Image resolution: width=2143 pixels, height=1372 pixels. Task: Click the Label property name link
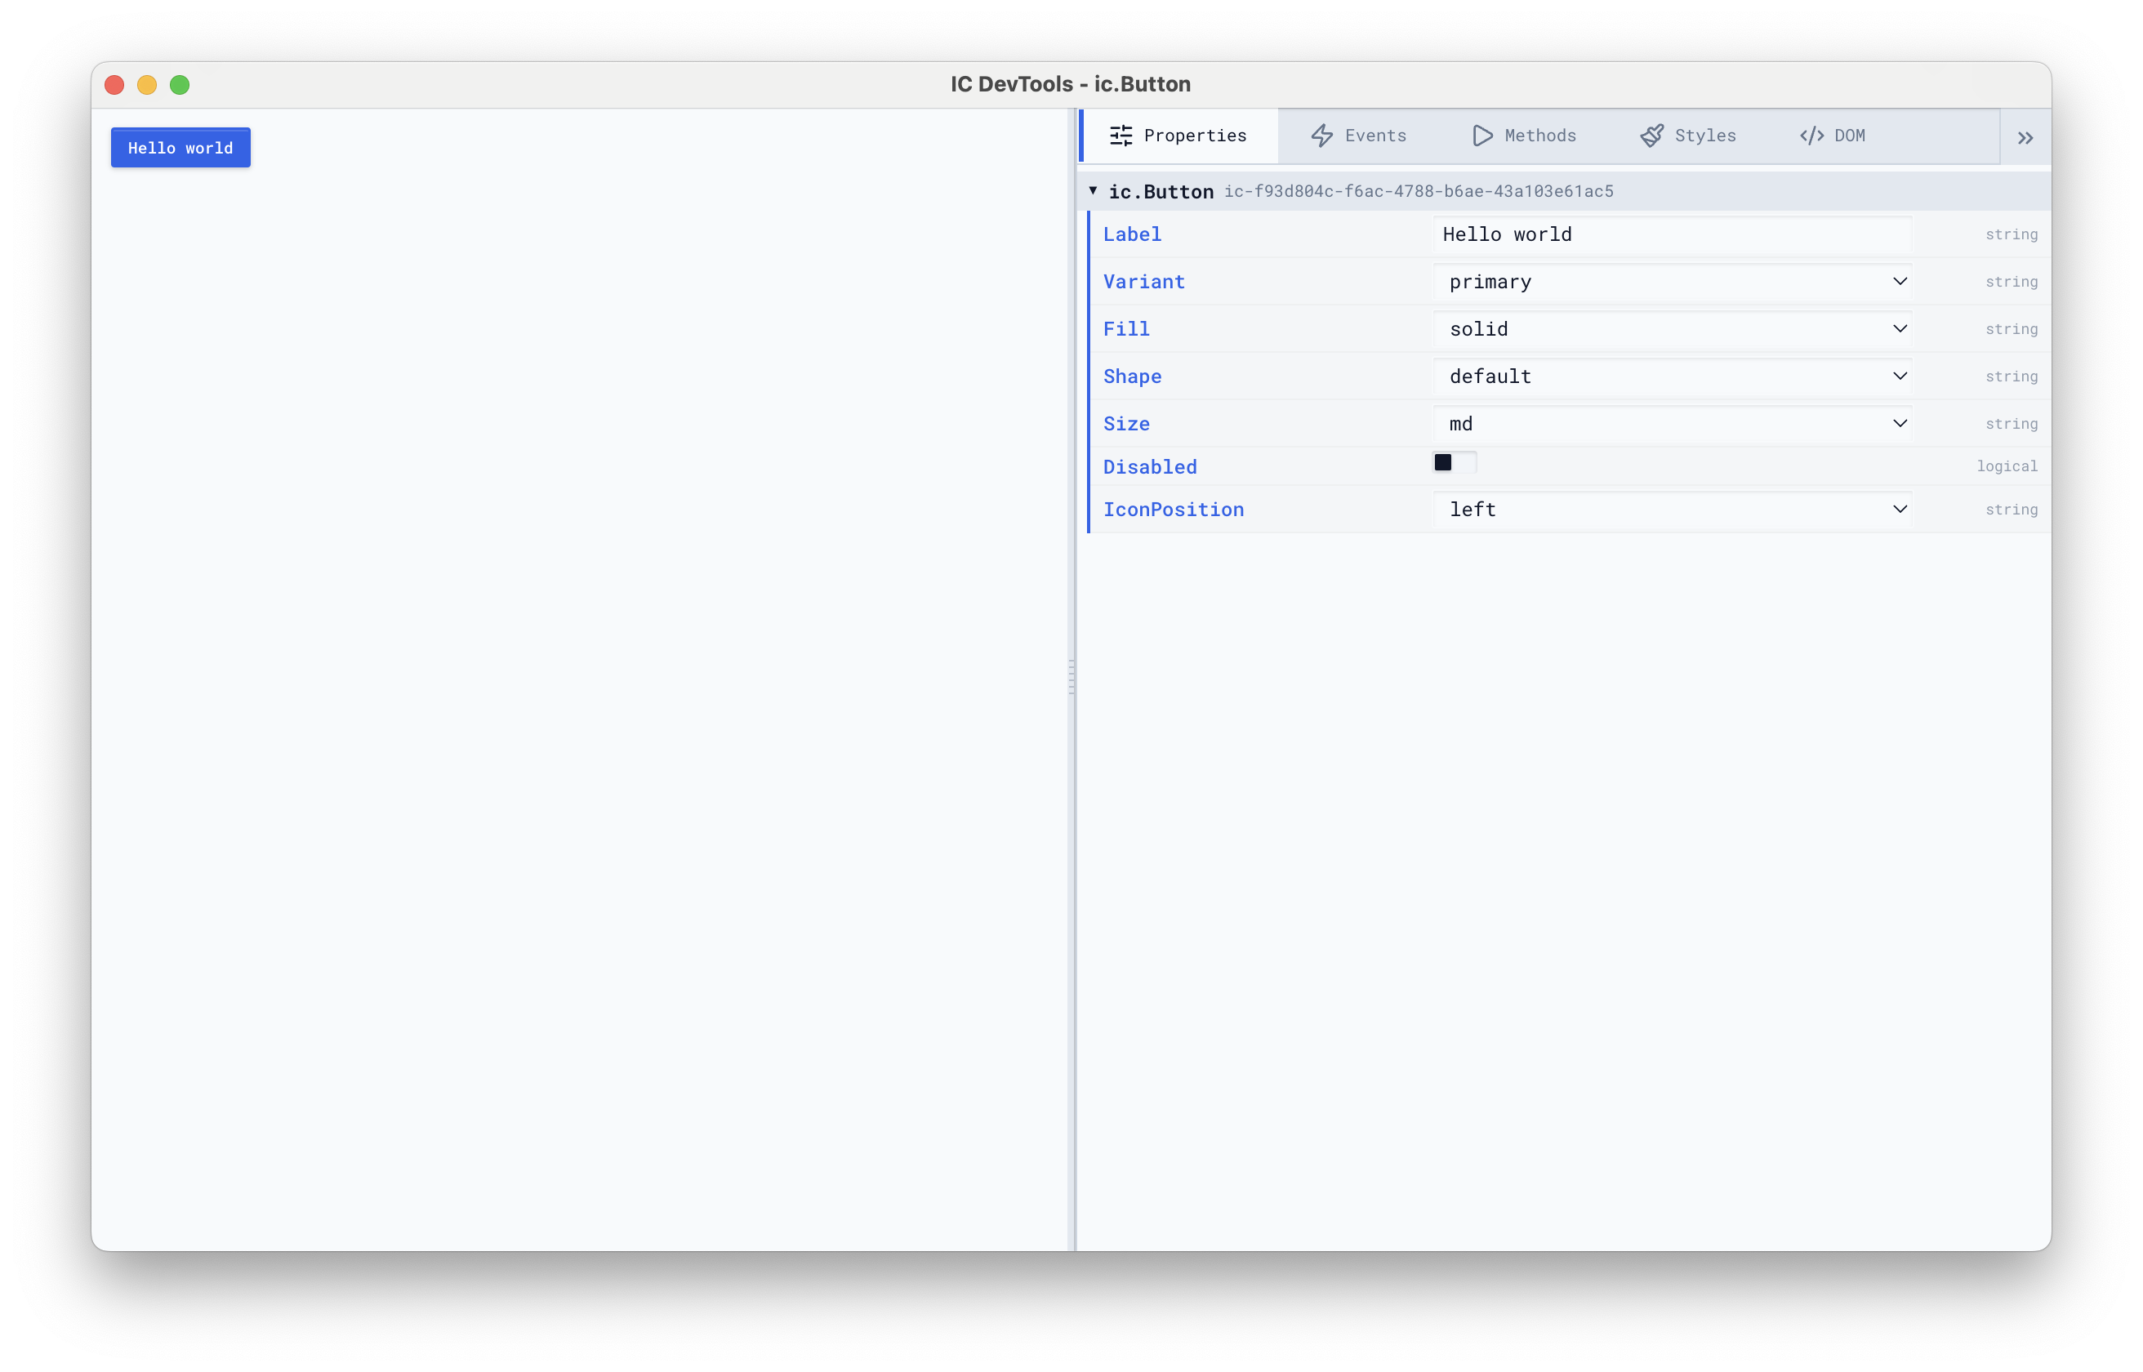coord(1131,234)
